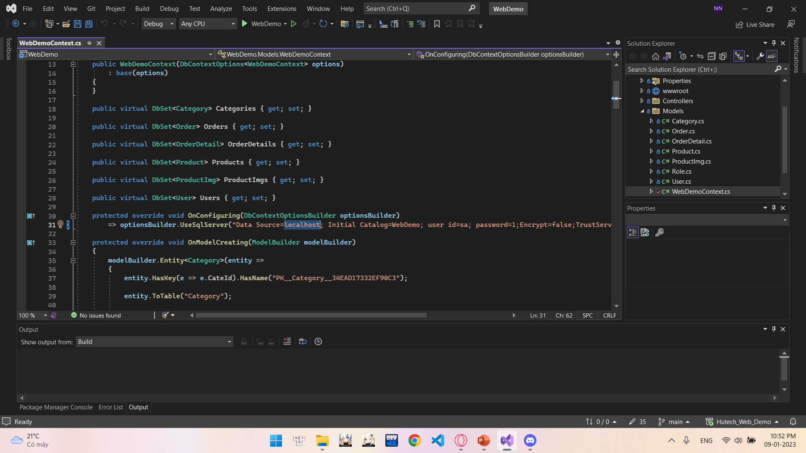Screen dimensions: 806x453
Task: Expand the Controllers folder in Solution Explorer
Action: coord(642,101)
